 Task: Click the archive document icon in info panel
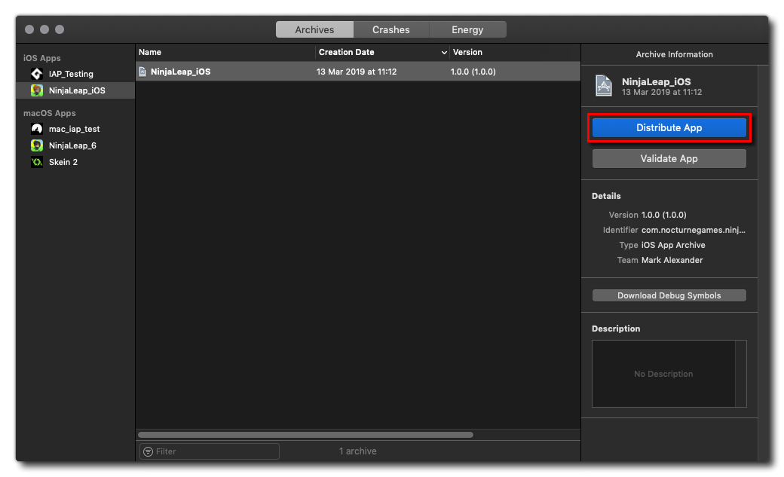point(604,86)
